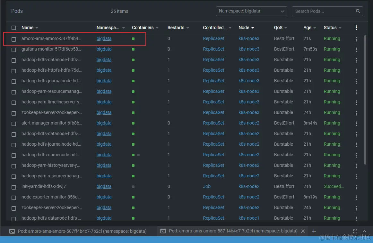The width and height of the screenshot is (373, 243).
Task: Open actions menu for hadoop-hdfs-namenode pod row
Action: coord(356,155)
